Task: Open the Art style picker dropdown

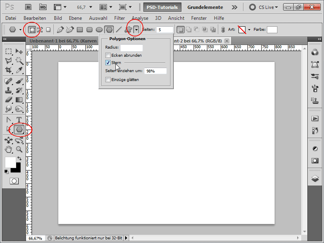Action: coord(249,30)
